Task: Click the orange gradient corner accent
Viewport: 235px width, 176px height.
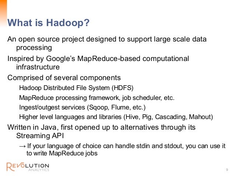Action: click(x=3, y=14)
